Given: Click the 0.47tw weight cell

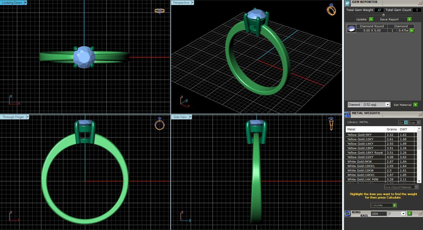Looking at the screenshot, I should 403,30.
